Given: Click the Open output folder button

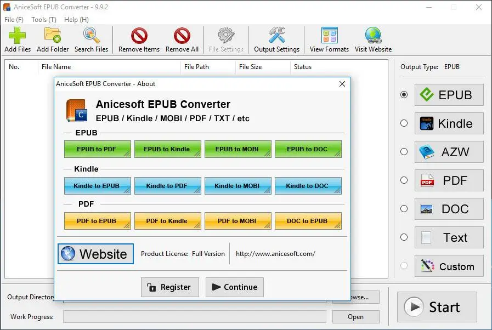Looking at the screenshot, I should [356, 317].
